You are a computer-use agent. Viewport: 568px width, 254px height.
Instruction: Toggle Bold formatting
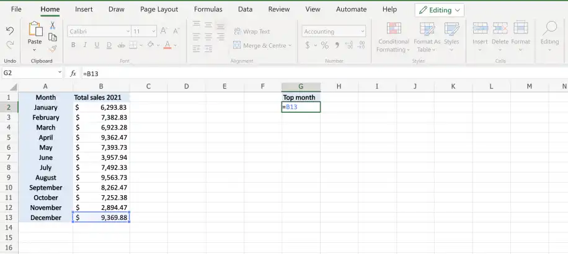coord(73,45)
